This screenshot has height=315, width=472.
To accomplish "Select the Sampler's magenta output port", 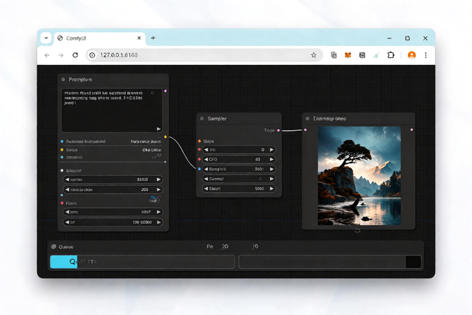I will [x=278, y=130].
